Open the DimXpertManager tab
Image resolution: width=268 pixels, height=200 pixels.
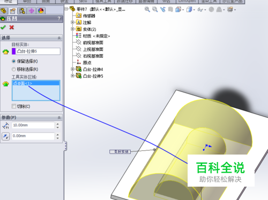coord(32,11)
